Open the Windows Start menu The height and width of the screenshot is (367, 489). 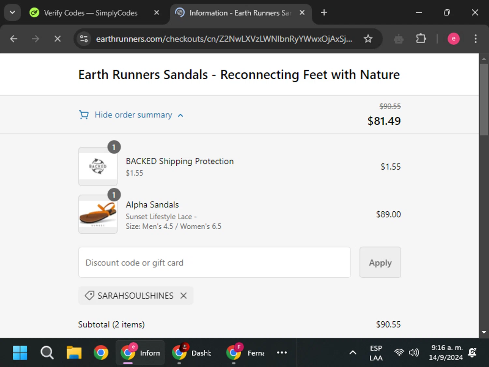pos(20,353)
